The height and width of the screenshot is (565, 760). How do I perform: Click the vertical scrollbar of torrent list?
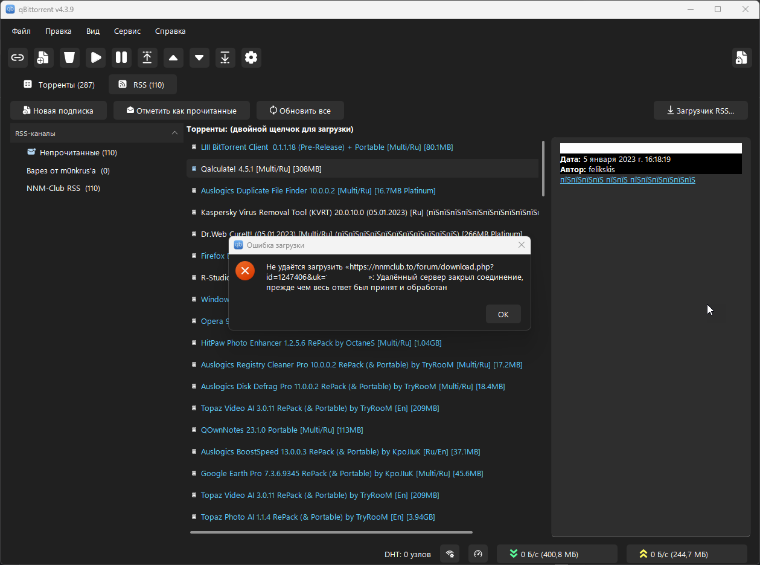point(543,169)
